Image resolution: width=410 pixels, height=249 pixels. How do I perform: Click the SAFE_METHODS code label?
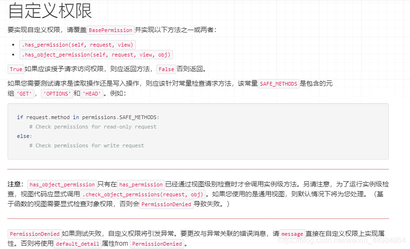[278, 84]
